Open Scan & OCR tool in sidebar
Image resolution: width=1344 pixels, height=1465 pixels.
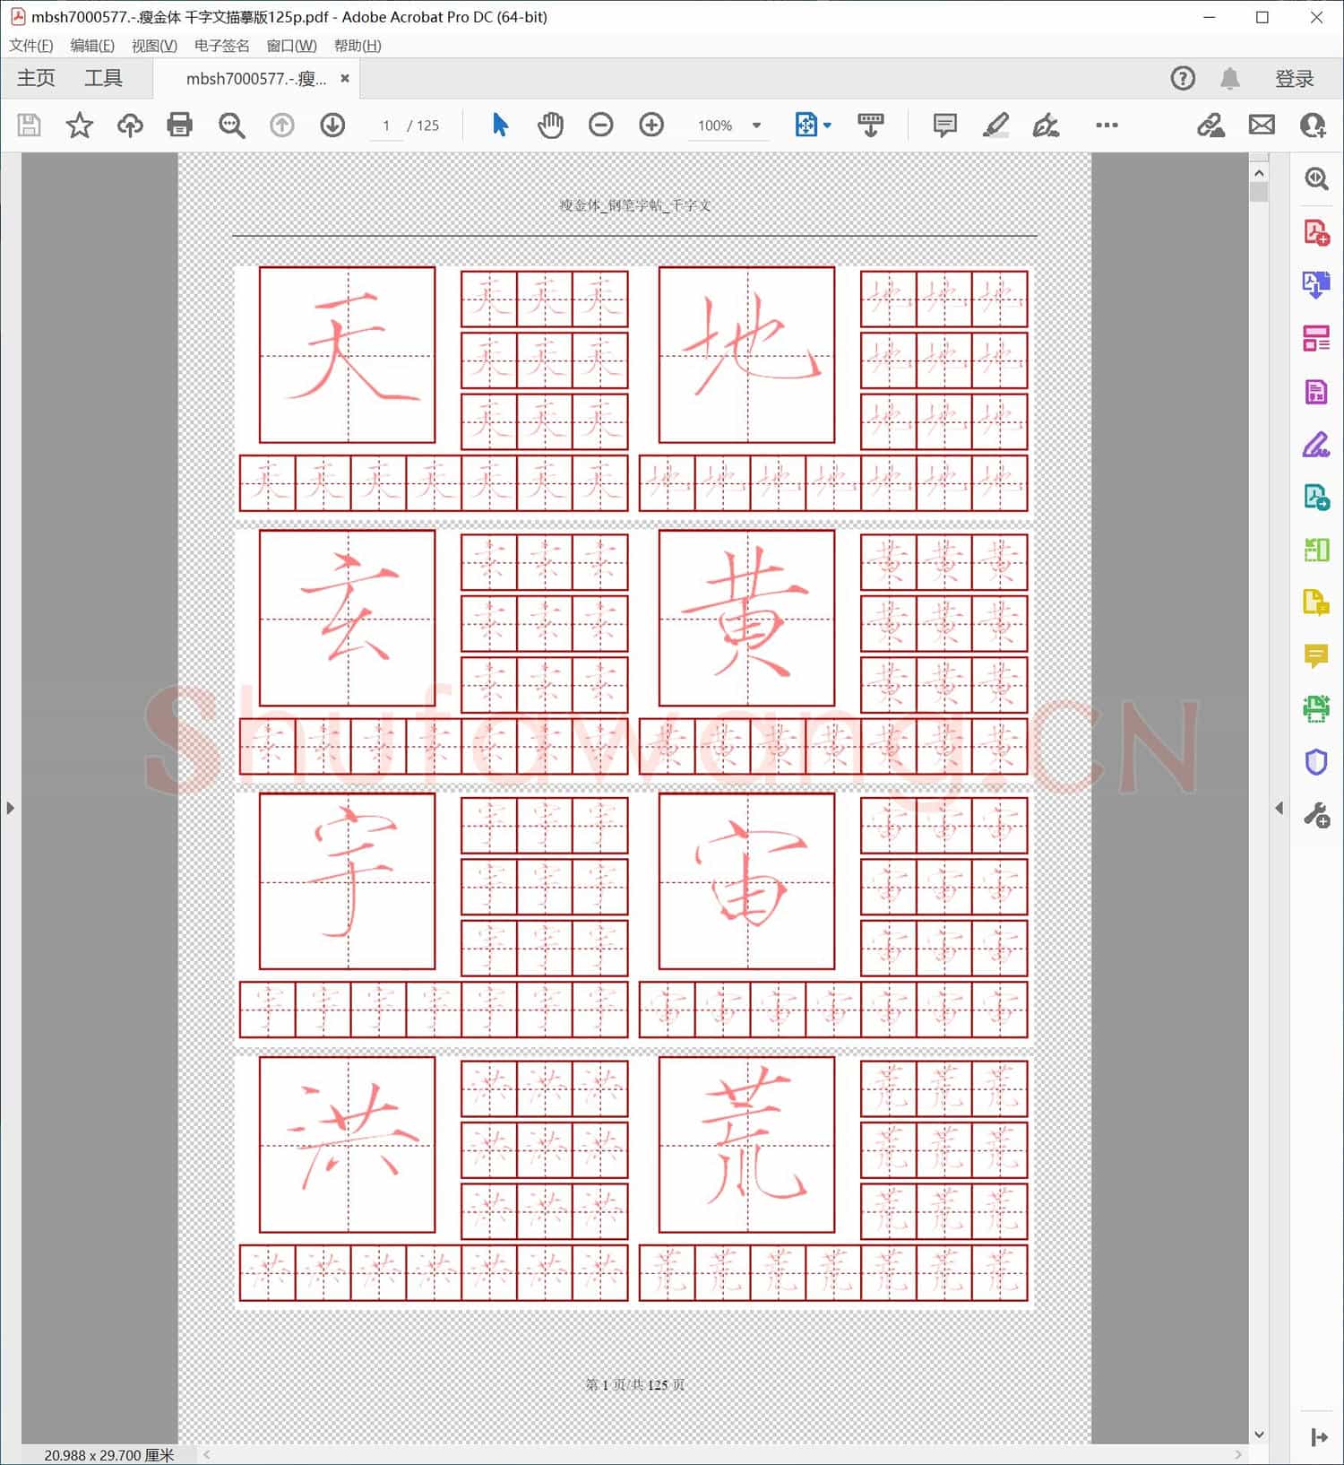pos(1316,708)
